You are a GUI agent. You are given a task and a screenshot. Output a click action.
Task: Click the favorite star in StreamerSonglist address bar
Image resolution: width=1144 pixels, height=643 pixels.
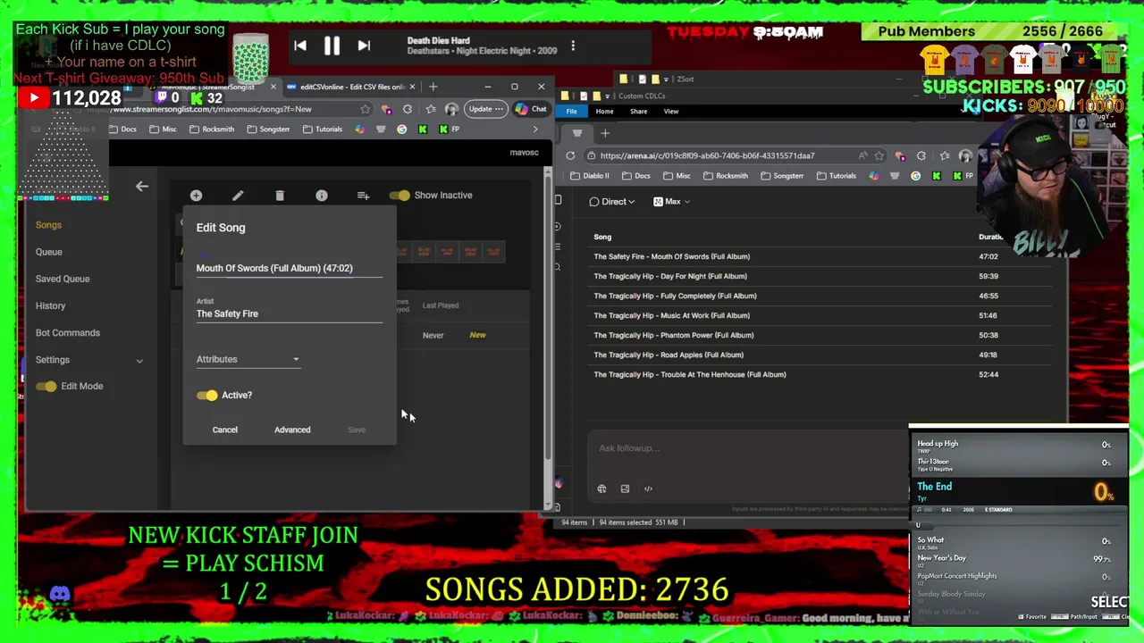coord(366,109)
